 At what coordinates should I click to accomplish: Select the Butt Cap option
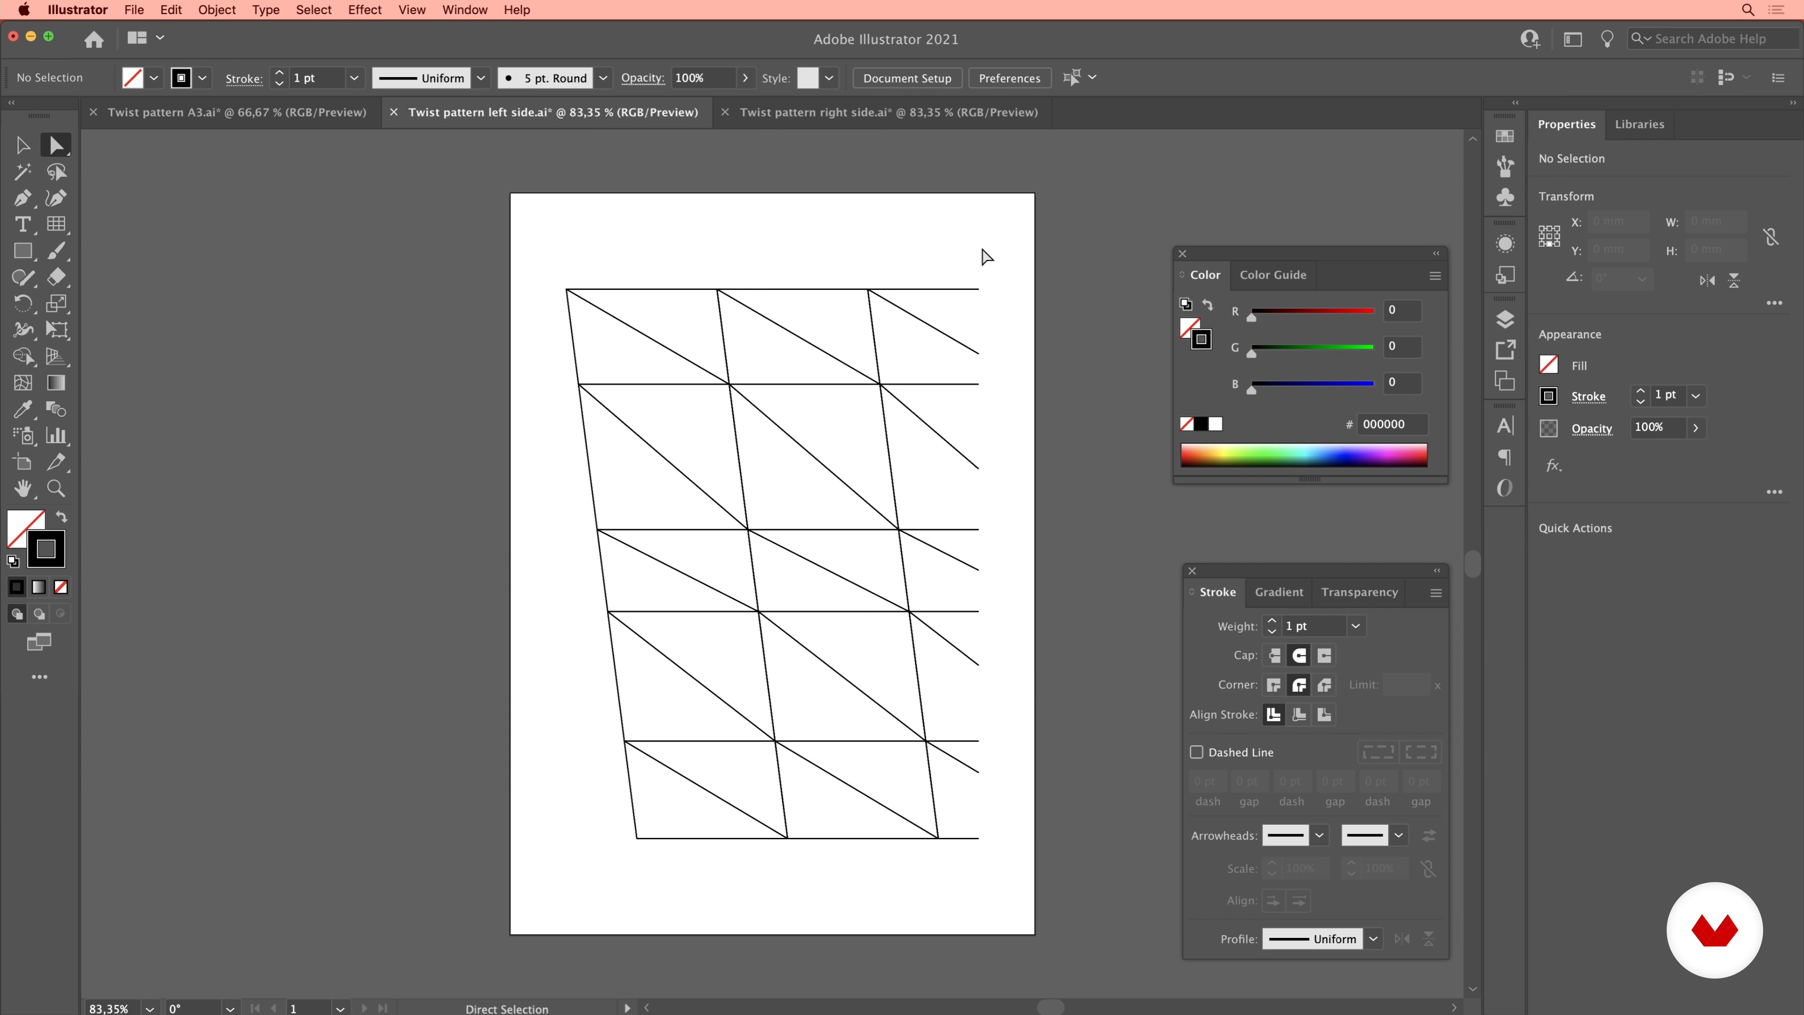(x=1274, y=656)
